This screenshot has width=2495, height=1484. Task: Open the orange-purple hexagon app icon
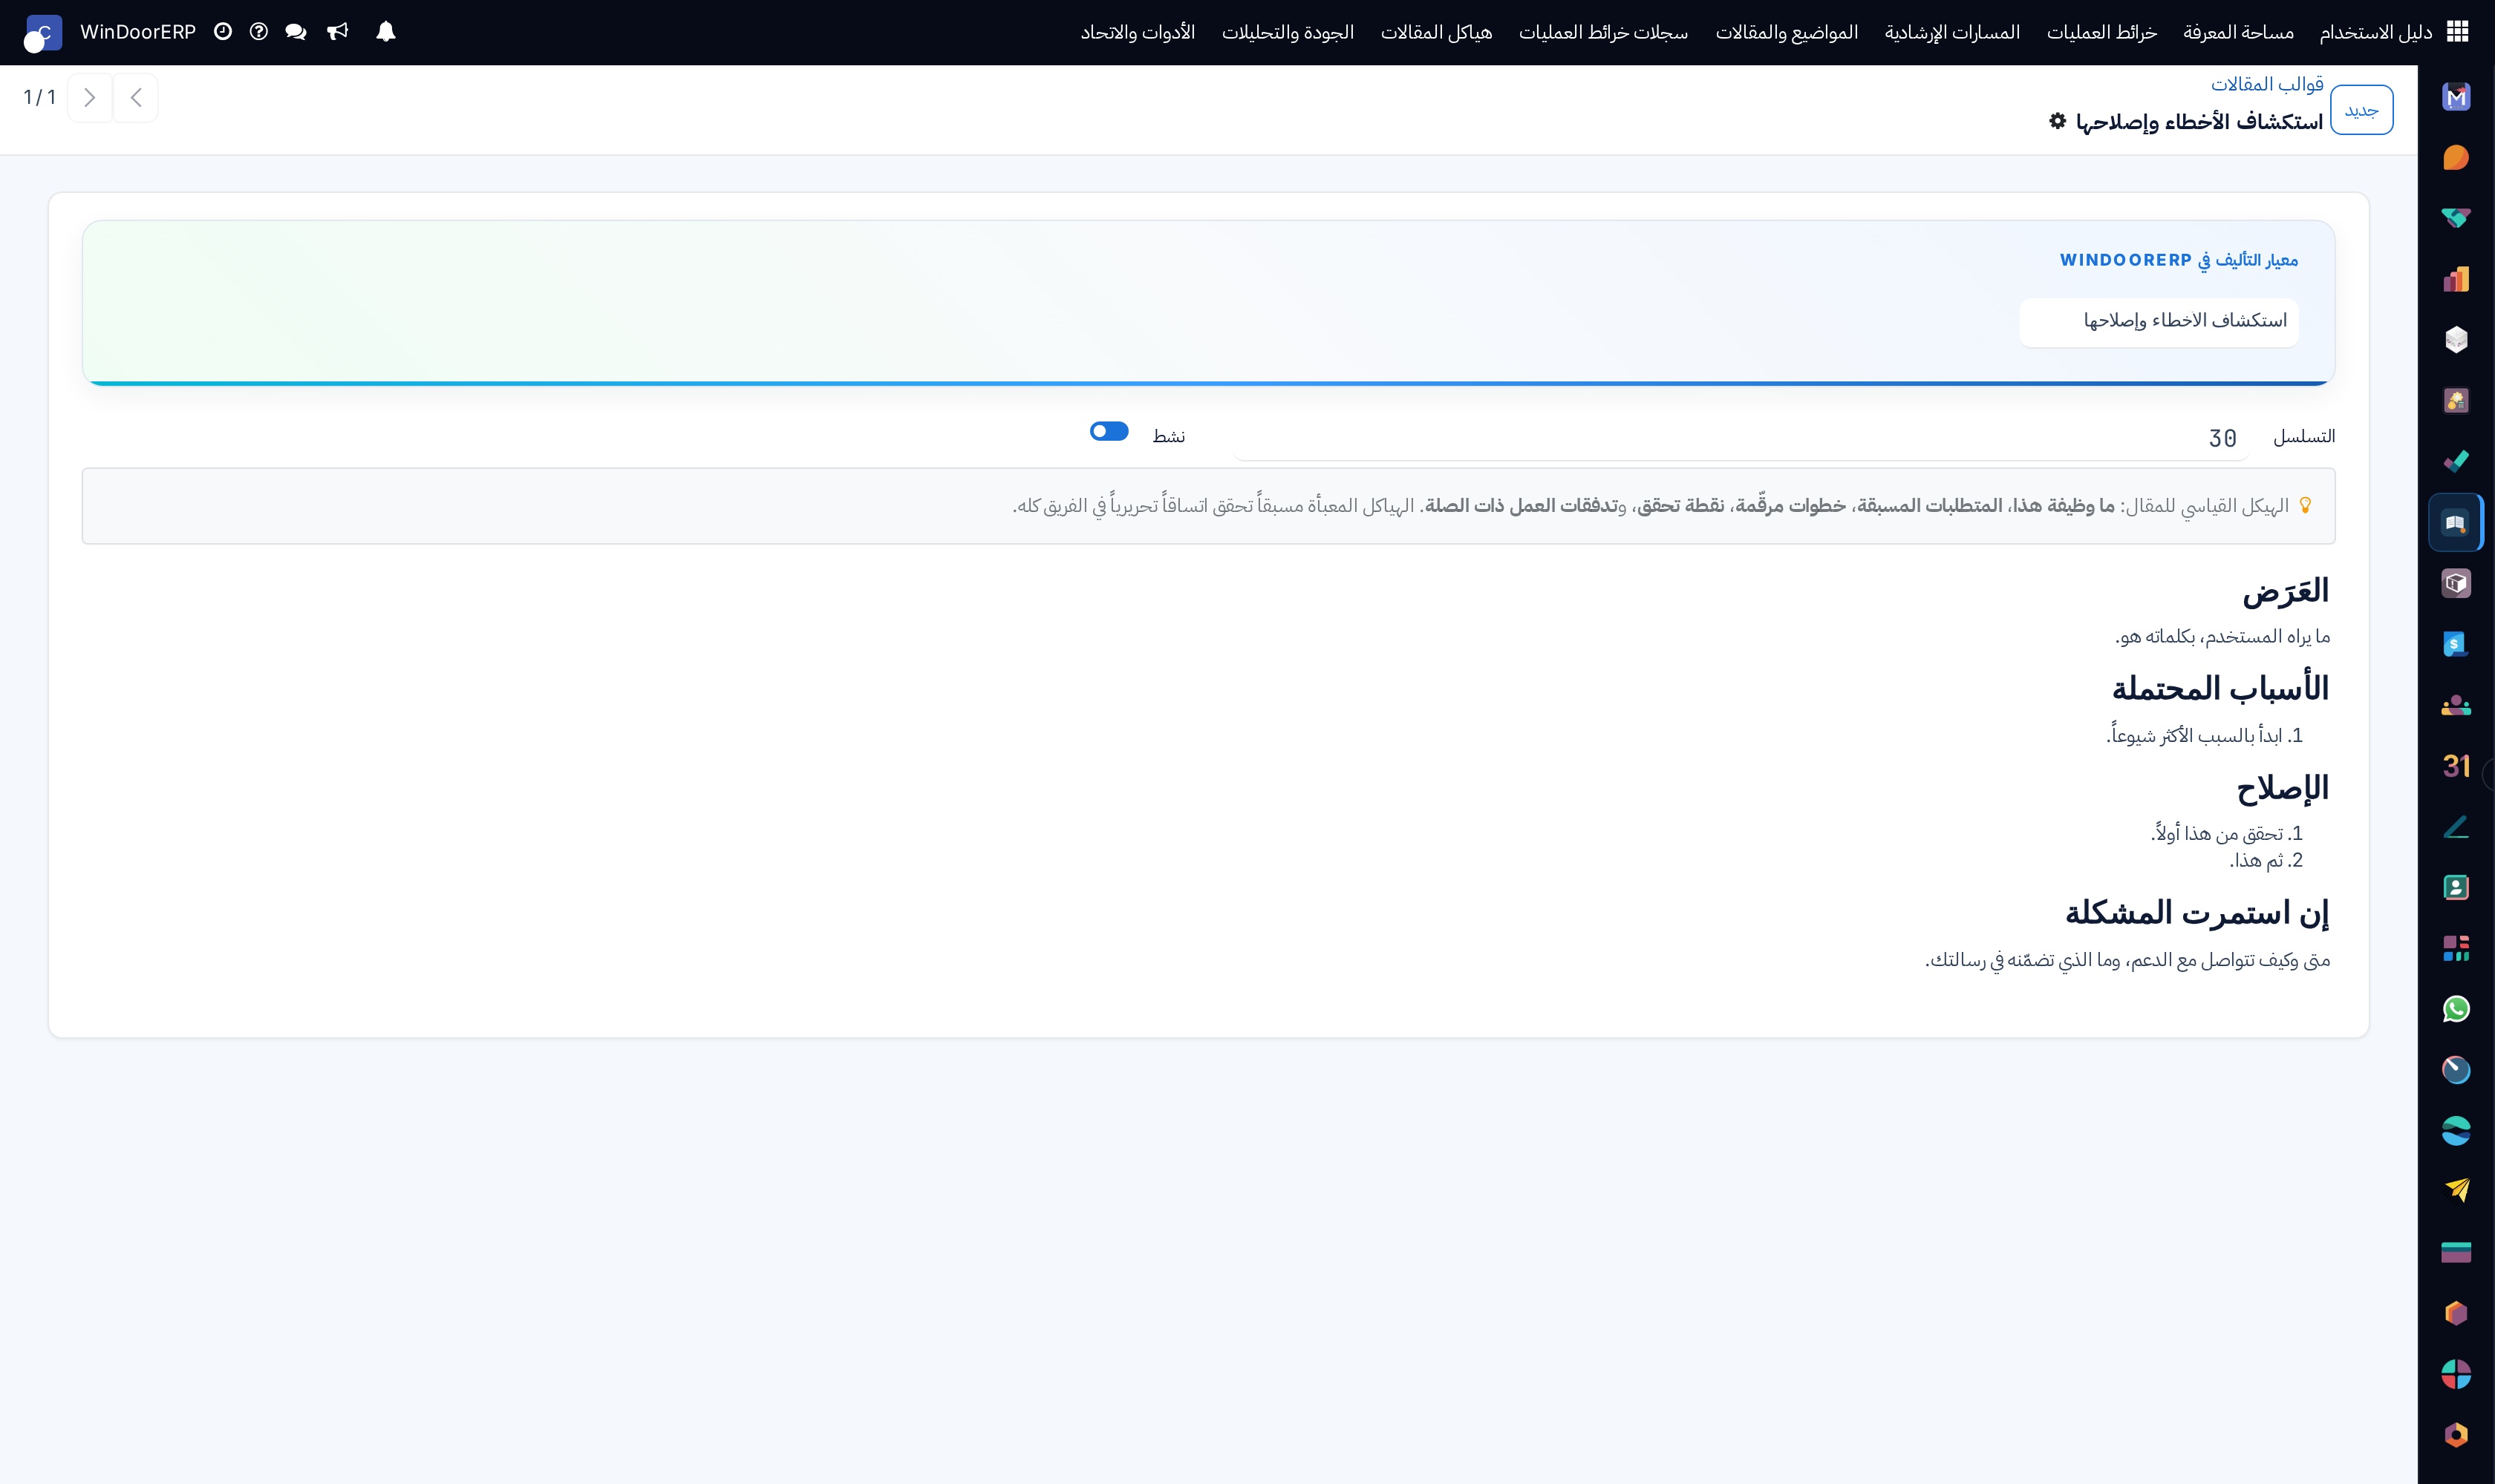point(2456,1314)
